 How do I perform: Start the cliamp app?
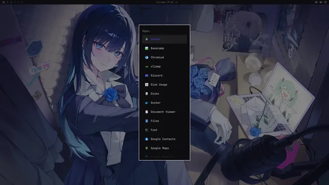tap(164, 66)
